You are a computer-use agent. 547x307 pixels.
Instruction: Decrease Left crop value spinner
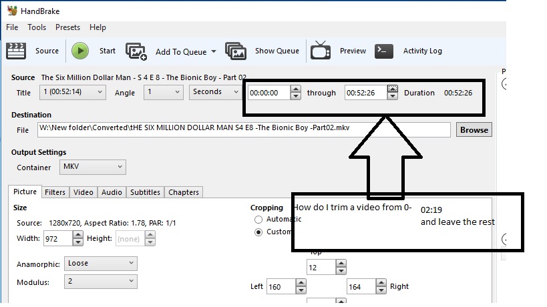tap(301, 290)
